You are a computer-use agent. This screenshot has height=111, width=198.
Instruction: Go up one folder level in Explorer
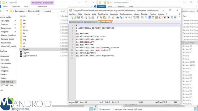click(x=7, y=11)
